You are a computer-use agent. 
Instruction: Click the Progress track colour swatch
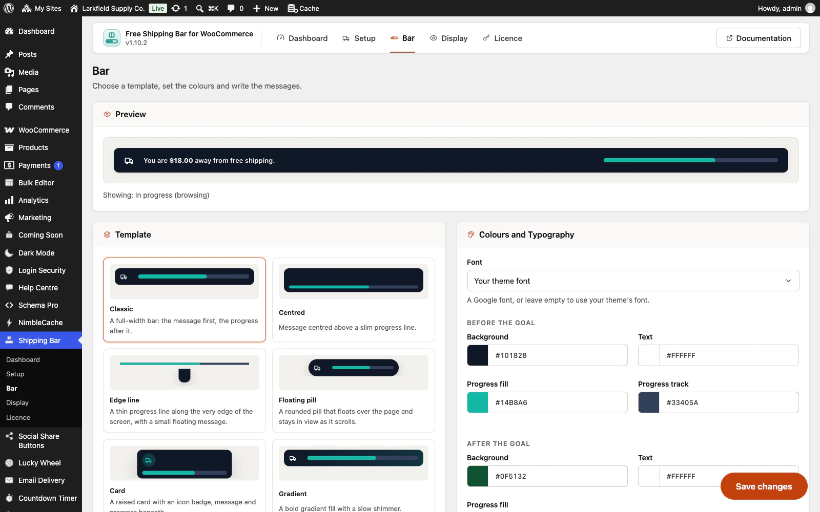point(649,402)
